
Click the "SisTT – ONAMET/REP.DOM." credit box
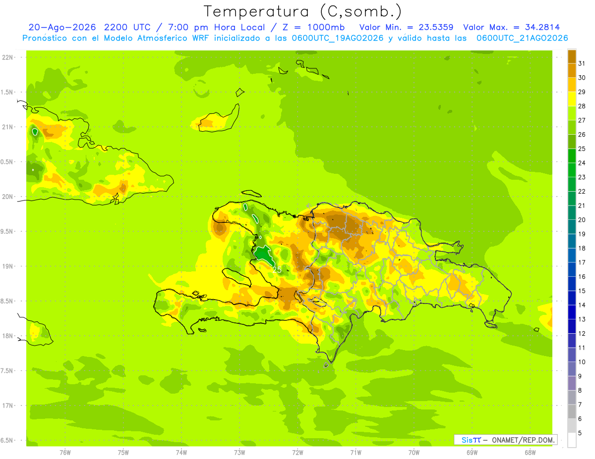tap(505, 440)
